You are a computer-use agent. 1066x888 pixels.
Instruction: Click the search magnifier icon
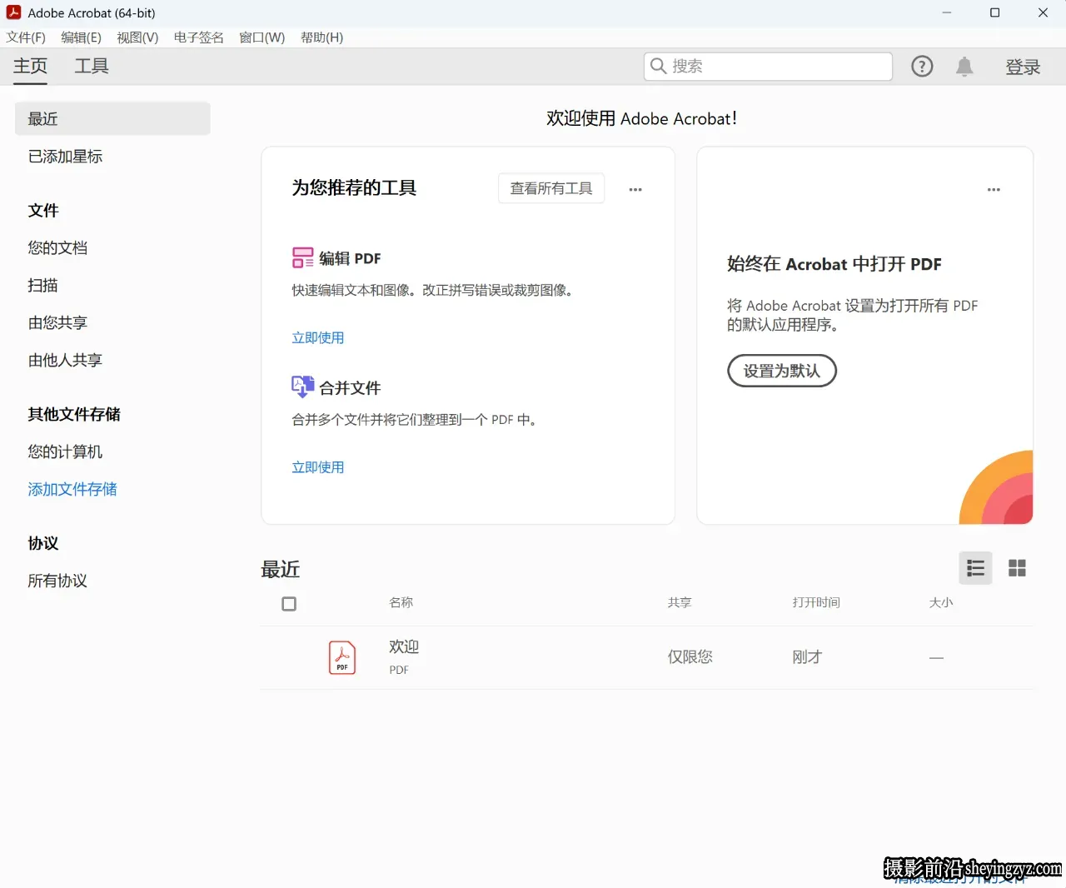pos(658,66)
